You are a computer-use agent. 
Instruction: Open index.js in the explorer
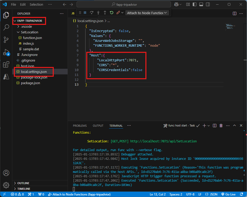[x=28, y=43]
